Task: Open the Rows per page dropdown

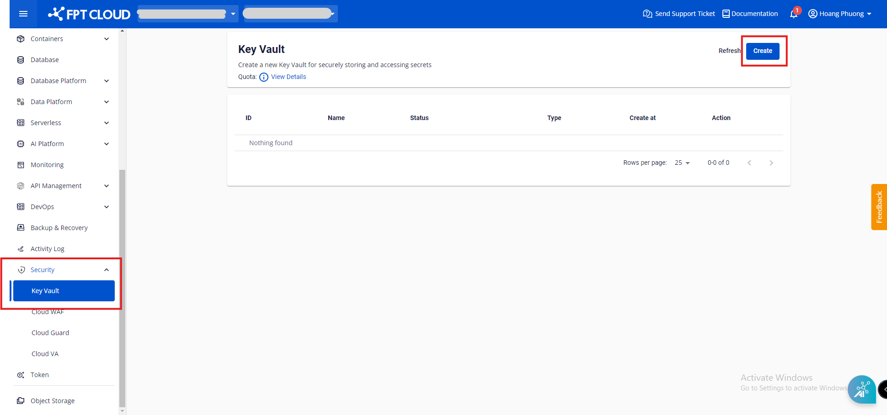Action: (x=682, y=163)
